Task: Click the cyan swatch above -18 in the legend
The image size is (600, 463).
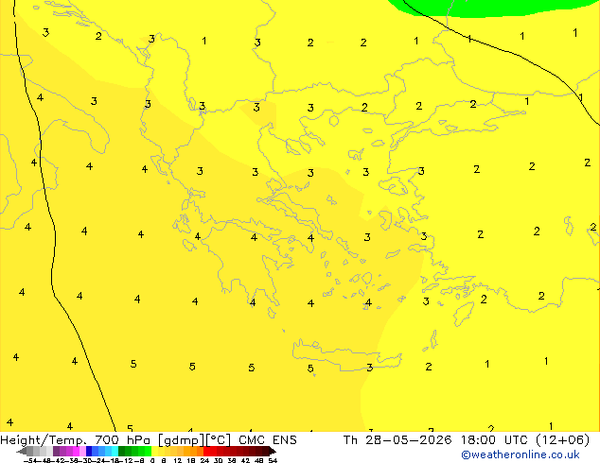Action: tap(115, 451)
